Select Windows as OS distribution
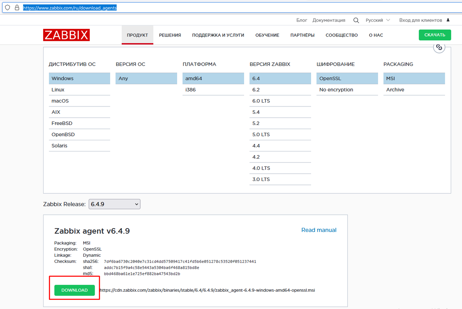Screen dimensions: 462x309 coord(79,78)
